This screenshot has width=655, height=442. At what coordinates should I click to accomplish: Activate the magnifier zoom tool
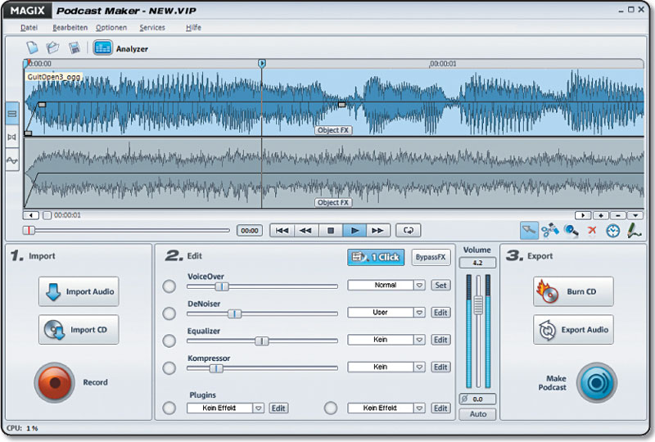[x=571, y=231]
